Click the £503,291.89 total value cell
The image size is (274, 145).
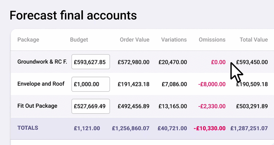click(x=252, y=106)
